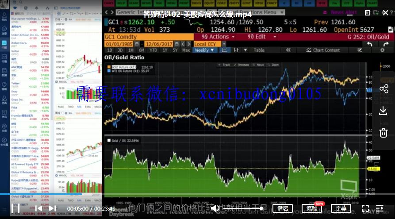Click the WTI Oil Future blue legend swatch

[x=109, y=71]
